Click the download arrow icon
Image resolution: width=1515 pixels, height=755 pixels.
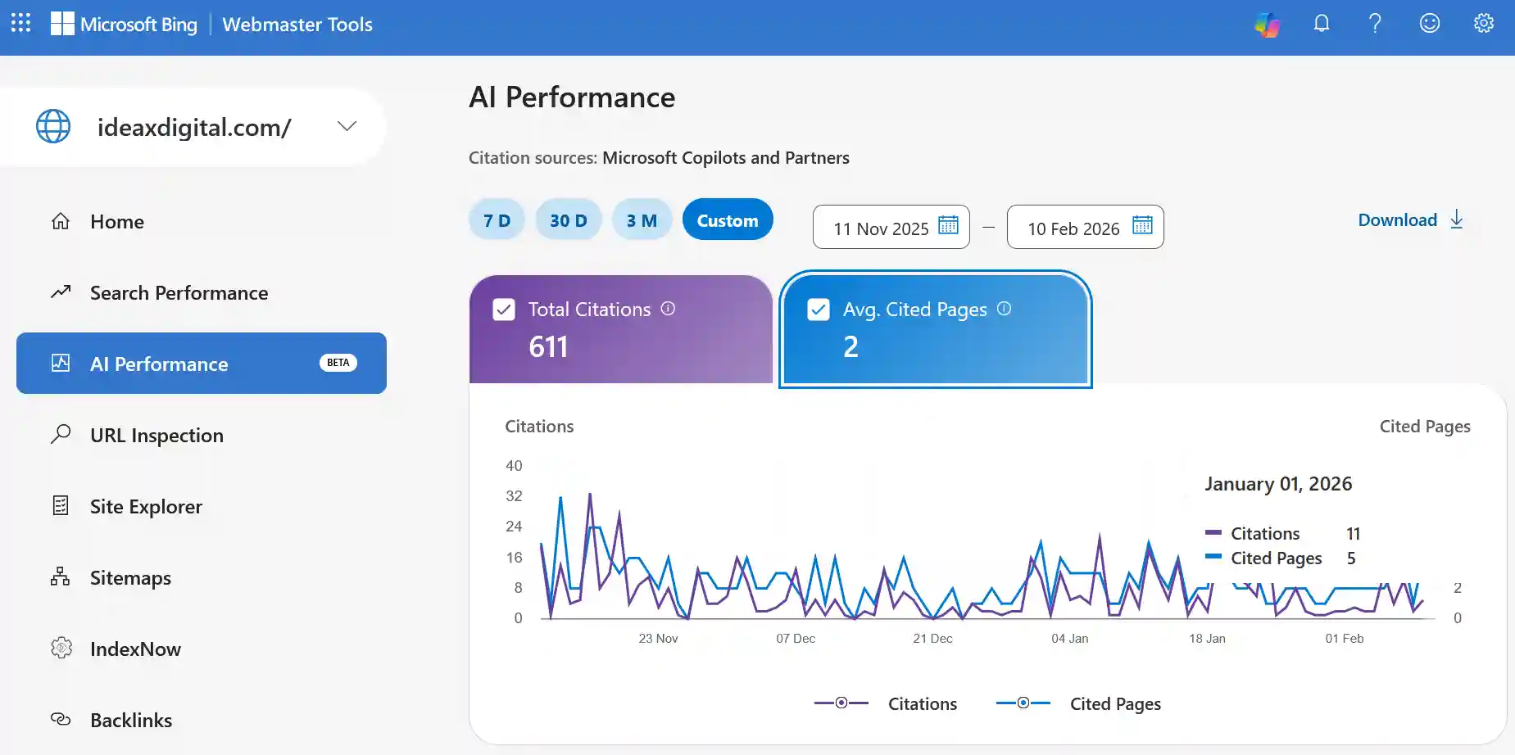coord(1457,219)
